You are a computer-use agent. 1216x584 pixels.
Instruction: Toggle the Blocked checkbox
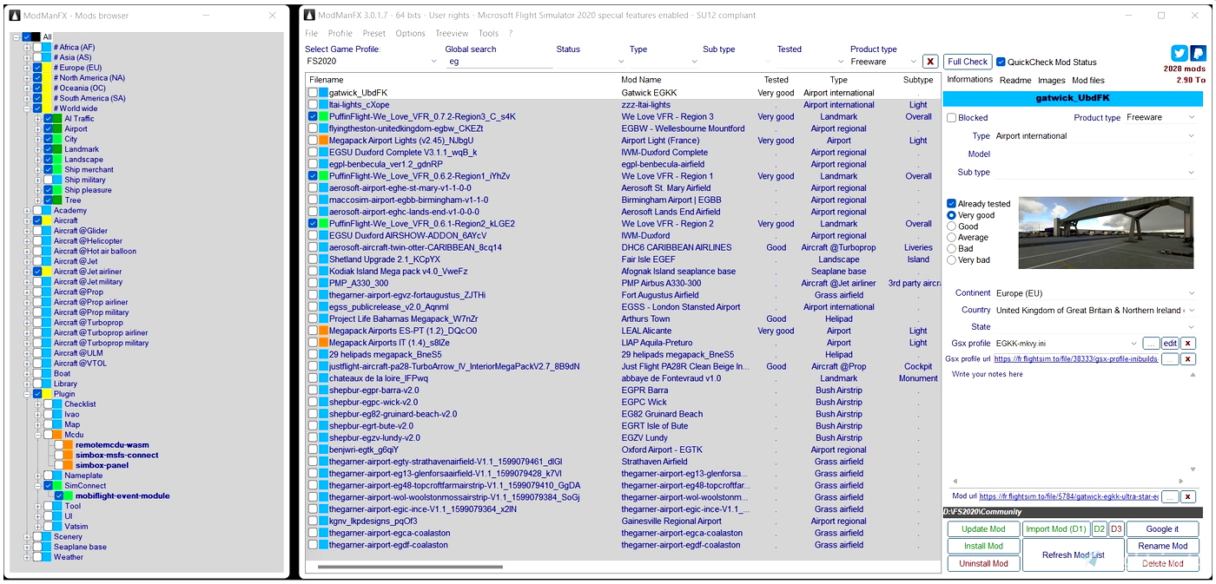(952, 118)
